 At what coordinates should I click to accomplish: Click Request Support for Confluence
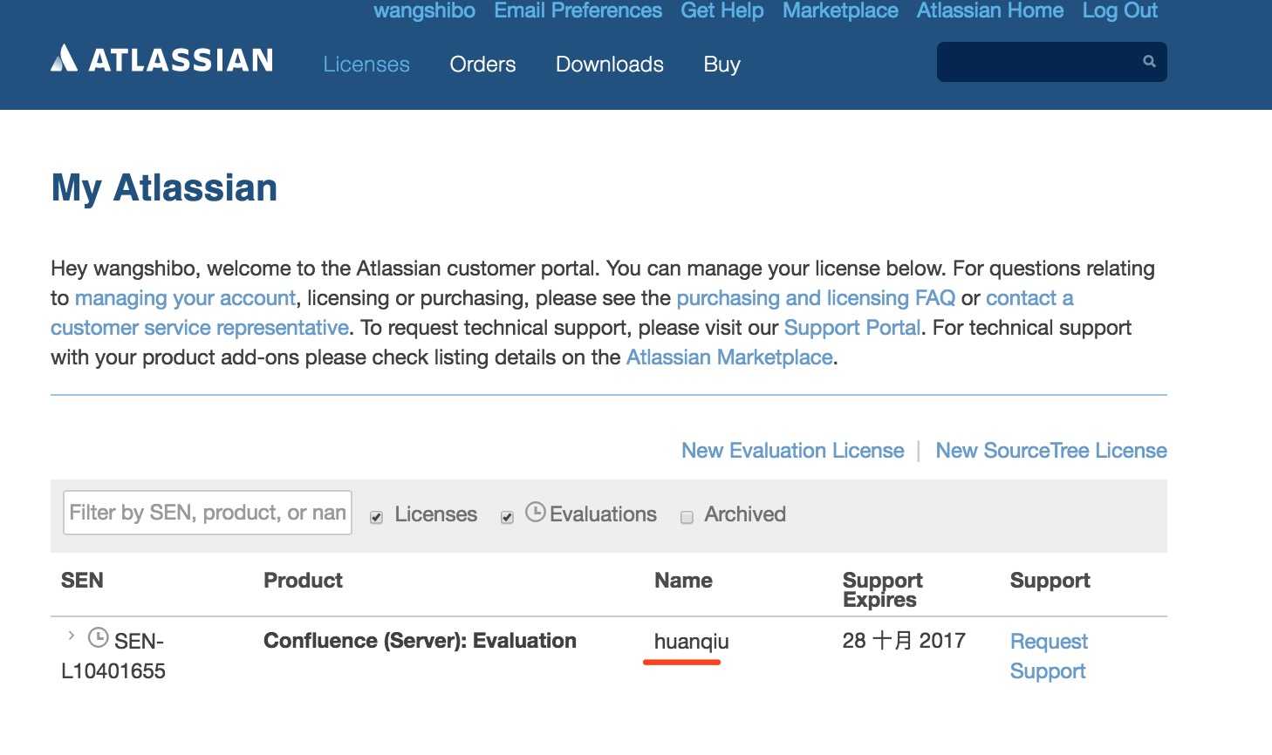(x=1049, y=656)
